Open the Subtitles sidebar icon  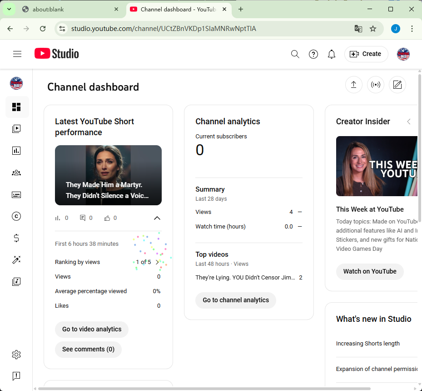coord(16,195)
